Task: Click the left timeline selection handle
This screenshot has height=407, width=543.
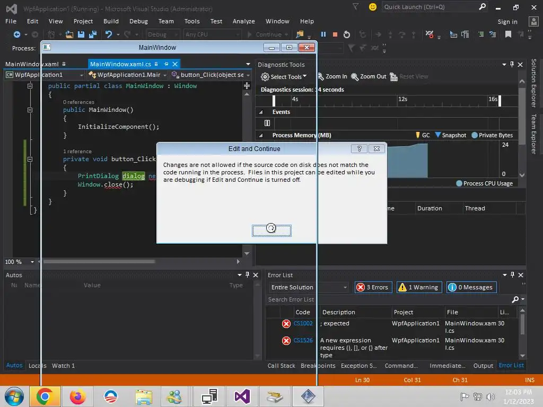Action: tap(274, 101)
